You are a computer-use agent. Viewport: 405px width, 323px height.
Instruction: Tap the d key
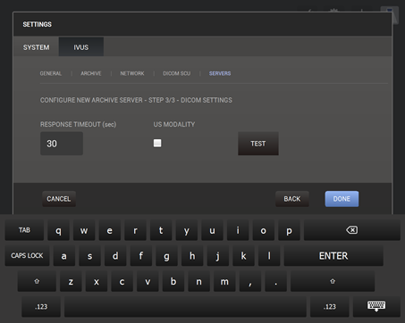tap(115, 255)
